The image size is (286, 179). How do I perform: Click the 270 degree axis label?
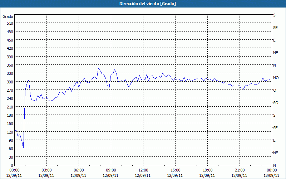click(10, 90)
